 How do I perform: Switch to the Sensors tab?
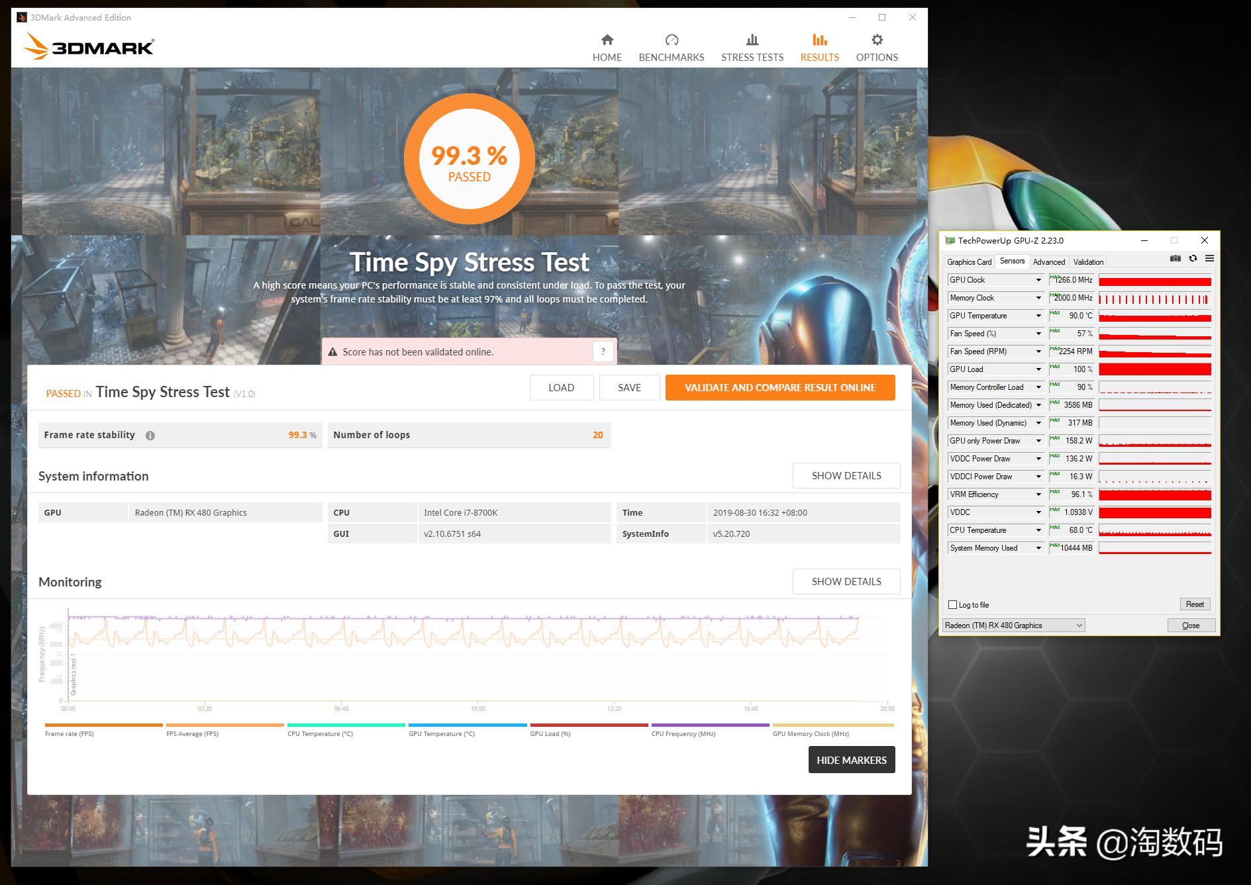[1012, 261]
